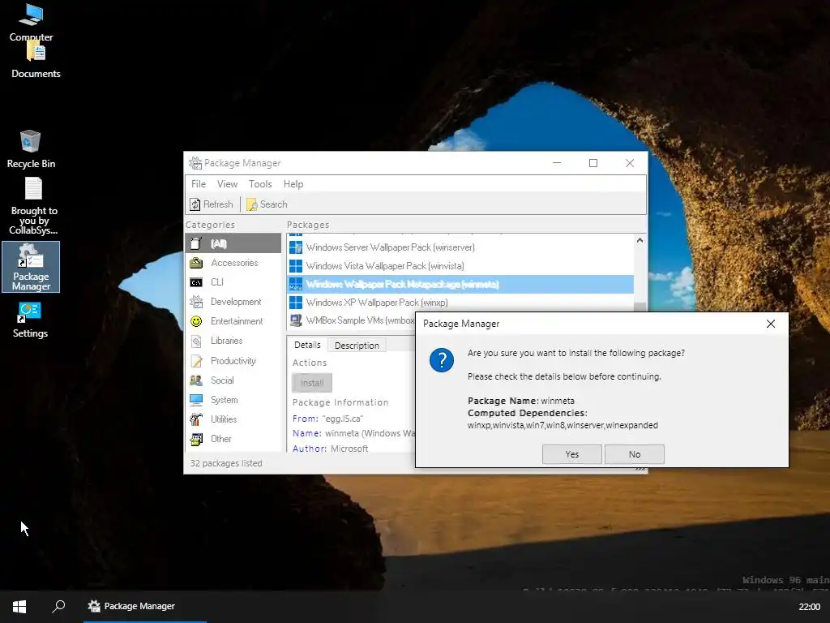Viewport: 830px width, 623px height.
Task: Open the Tools menu
Action: point(260,184)
